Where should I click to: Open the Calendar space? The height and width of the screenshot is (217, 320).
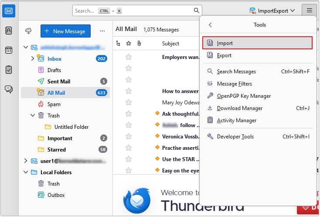[x=9, y=50]
